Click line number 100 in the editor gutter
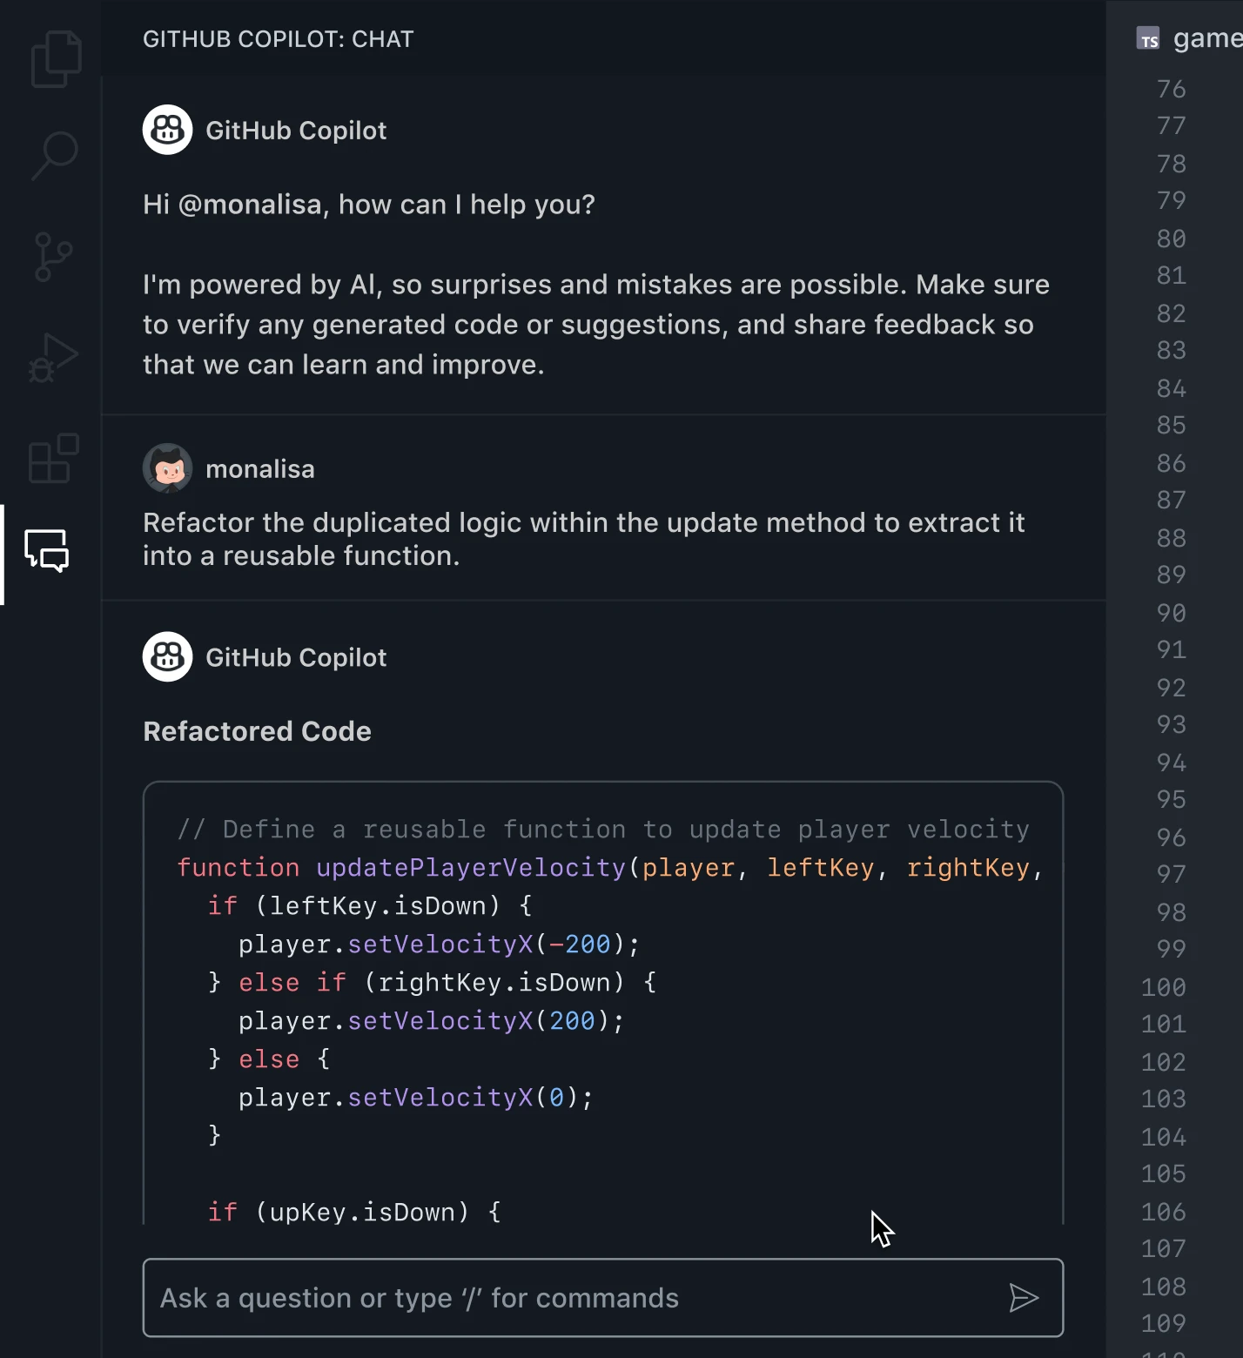Image resolution: width=1243 pixels, height=1358 pixels. pos(1163,987)
